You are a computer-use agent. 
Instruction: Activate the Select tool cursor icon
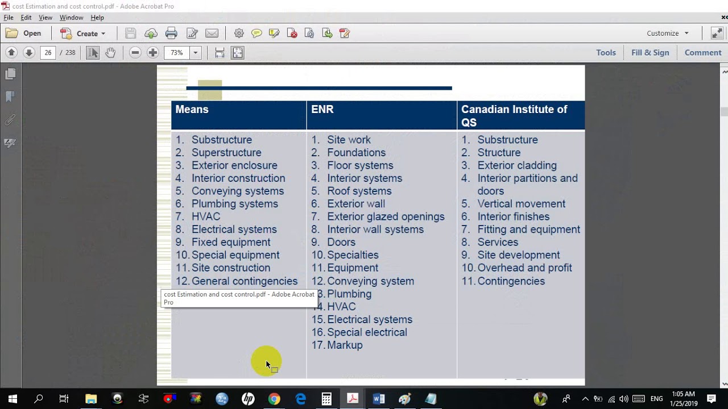(93, 53)
